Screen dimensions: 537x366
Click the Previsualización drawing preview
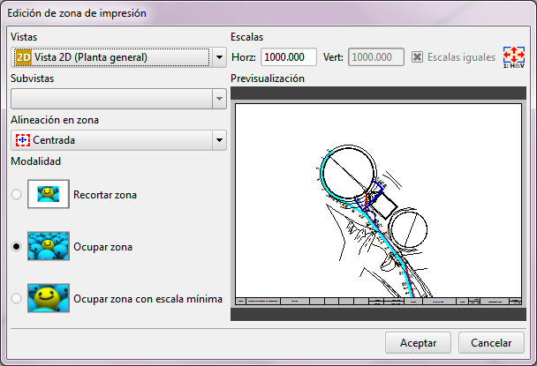coord(378,203)
